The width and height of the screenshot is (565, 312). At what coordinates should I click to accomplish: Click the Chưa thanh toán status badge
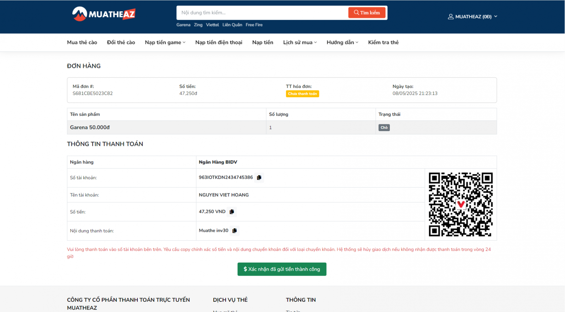303,94
